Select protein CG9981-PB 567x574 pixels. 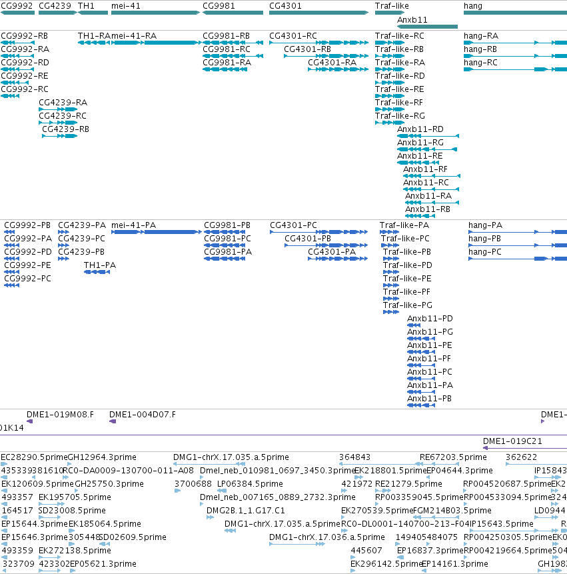(225, 232)
